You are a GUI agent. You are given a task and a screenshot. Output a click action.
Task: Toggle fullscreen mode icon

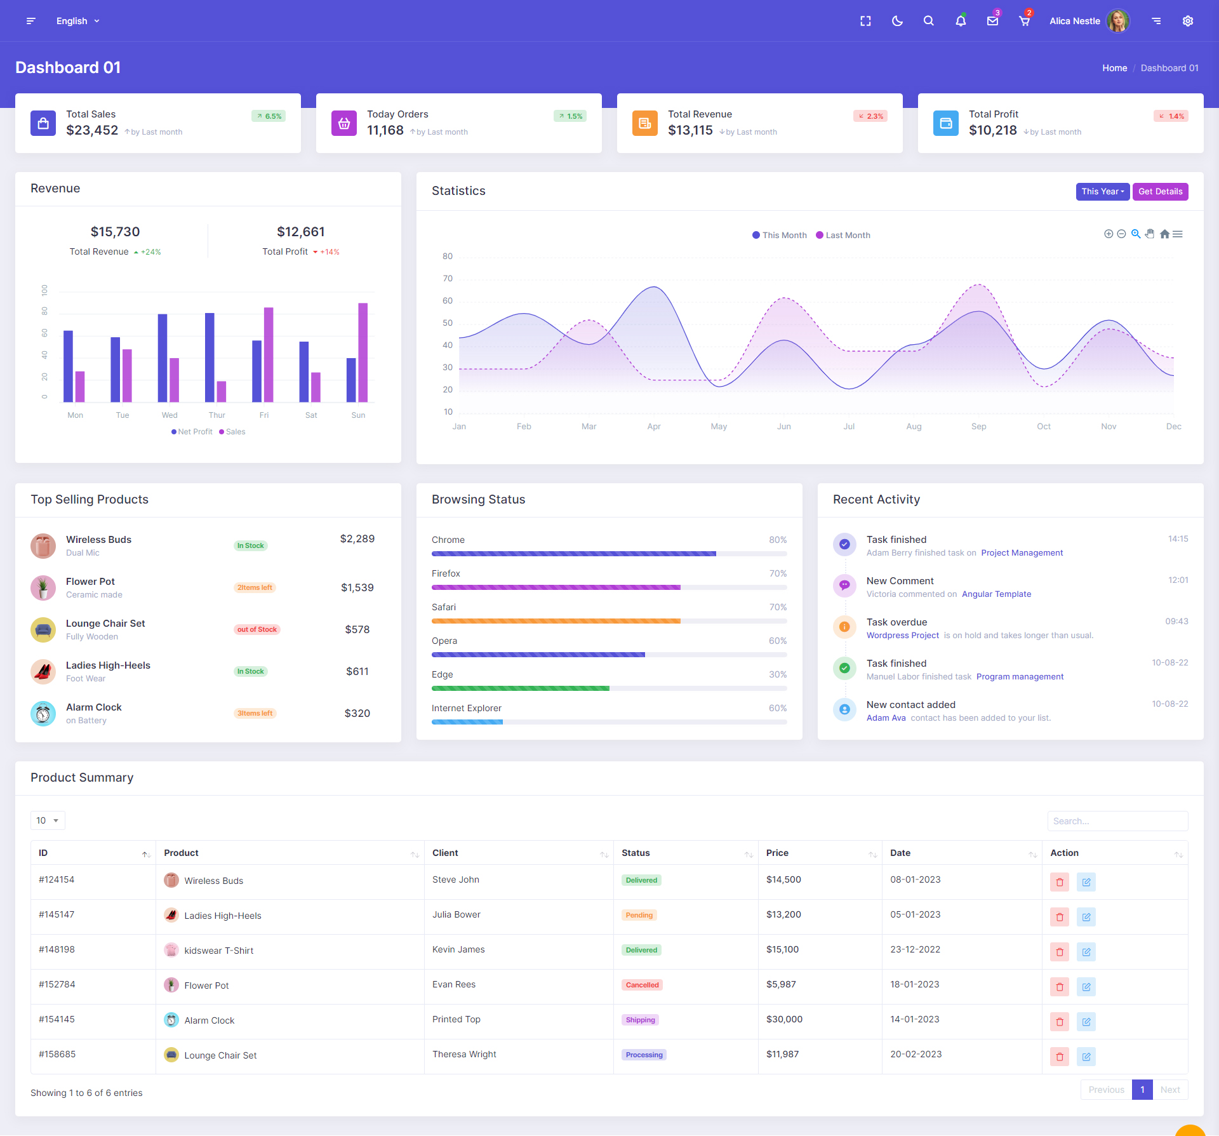pos(865,21)
